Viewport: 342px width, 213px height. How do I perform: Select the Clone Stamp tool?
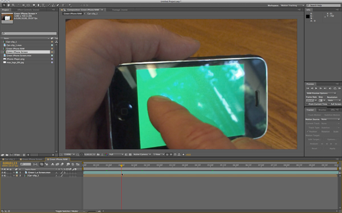[53, 5]
